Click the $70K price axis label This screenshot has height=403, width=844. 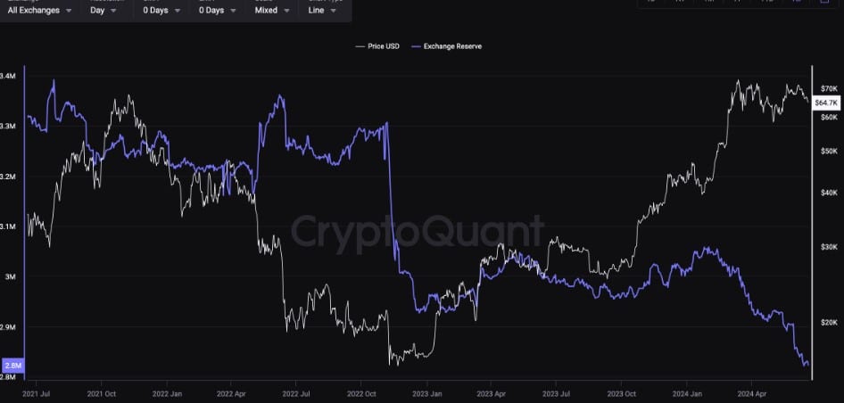(x=829, y=89)
